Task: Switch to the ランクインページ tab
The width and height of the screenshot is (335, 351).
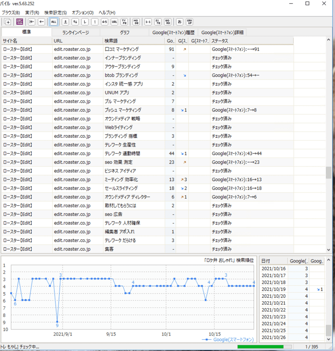Action: click(x=76, y=33)
